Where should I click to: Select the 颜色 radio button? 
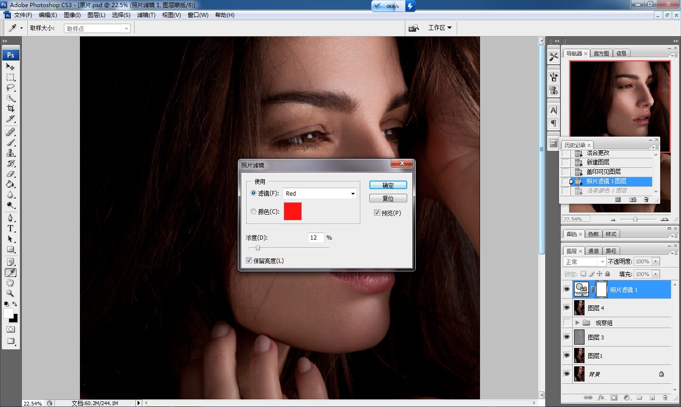tap(253, 211)
